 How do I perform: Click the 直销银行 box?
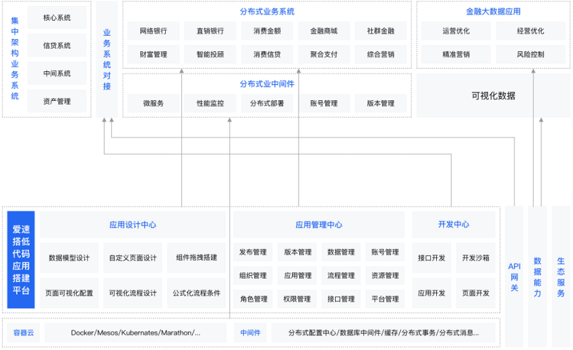[210, 31]
